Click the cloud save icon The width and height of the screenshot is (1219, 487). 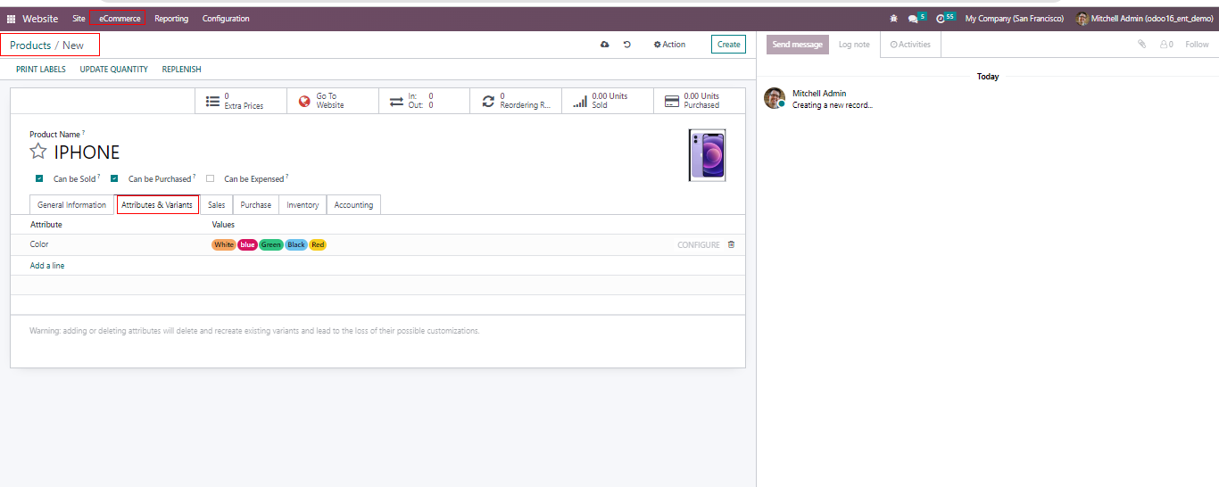pyautogui.click(x=604, y=45)
